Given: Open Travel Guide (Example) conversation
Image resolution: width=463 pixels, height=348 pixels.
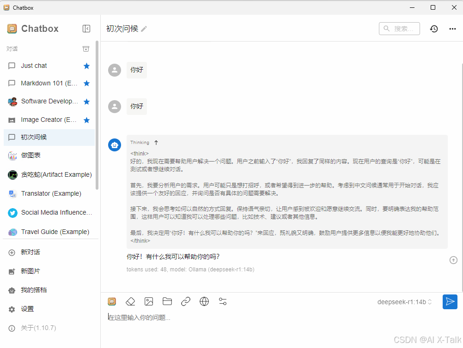Looking at the screenshot, I should [x=49, y=232].
